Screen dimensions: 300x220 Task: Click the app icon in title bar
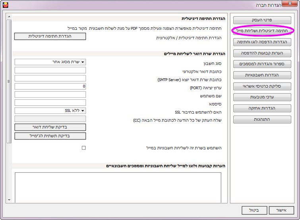[x=6, y=5]
